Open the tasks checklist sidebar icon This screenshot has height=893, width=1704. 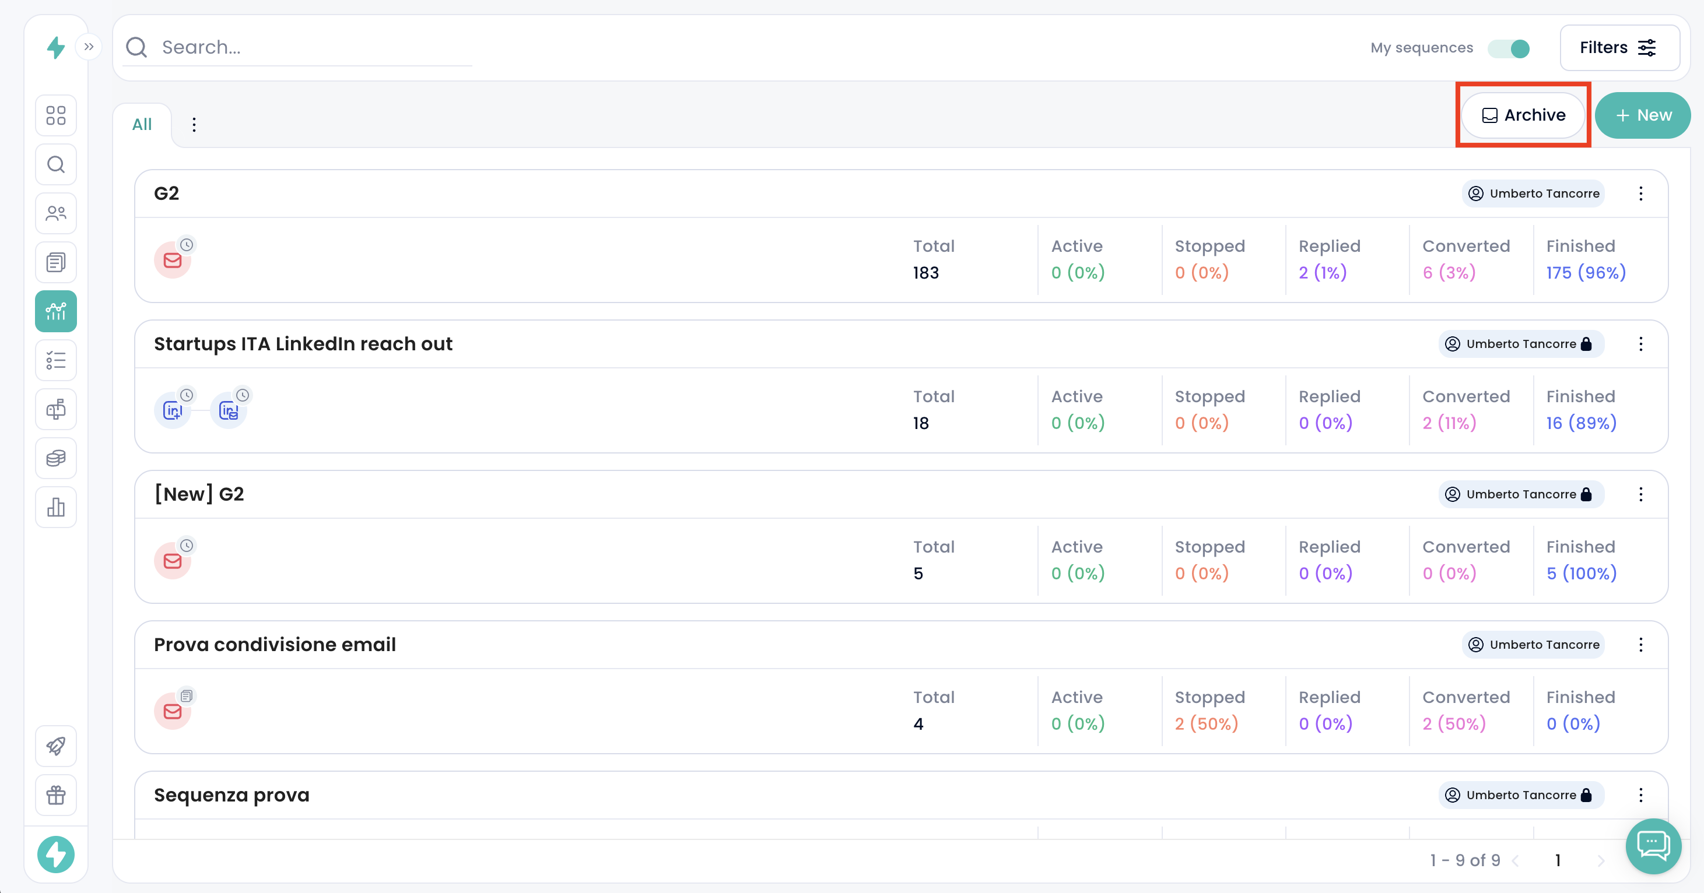tap(55, 360)
